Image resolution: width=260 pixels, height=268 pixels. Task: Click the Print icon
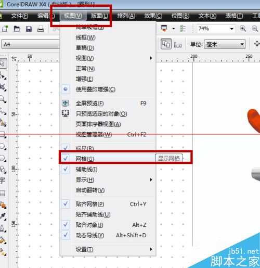click(x=41, y=29)
